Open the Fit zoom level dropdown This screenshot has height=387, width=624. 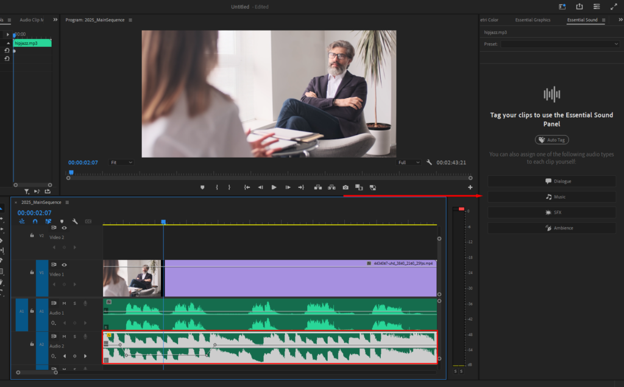pyautogui.click(x=121, y=162)
